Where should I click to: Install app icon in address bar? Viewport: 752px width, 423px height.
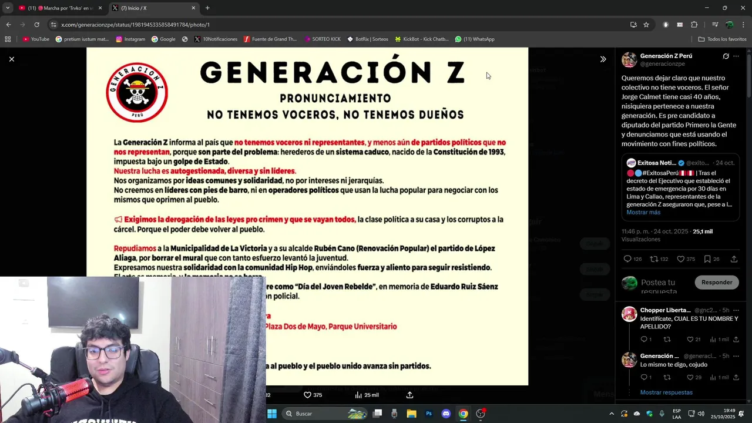click(x=633, y=25)
